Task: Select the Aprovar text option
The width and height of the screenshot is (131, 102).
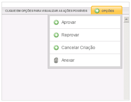Action: pyautogui.click(x=69, y=22)
